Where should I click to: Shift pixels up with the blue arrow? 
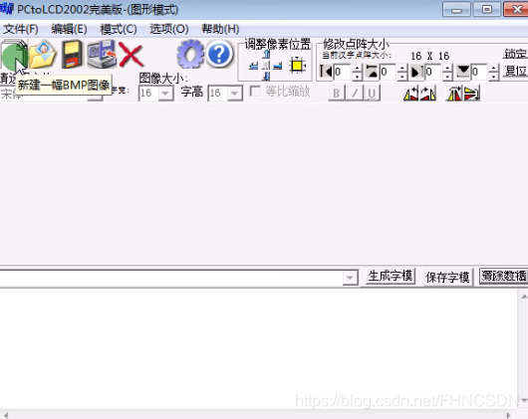(x=266, y=54)
